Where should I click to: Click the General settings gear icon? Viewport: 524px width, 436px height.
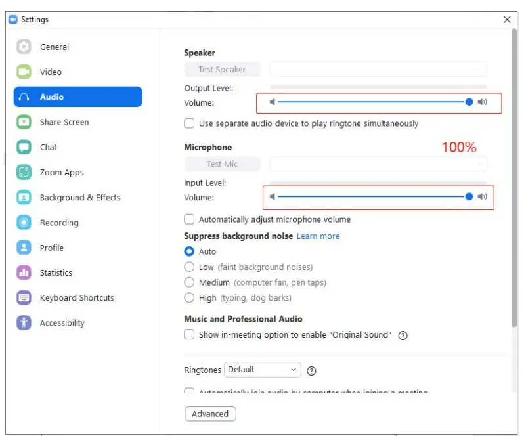pyautogui.click(x=24, y=47)
